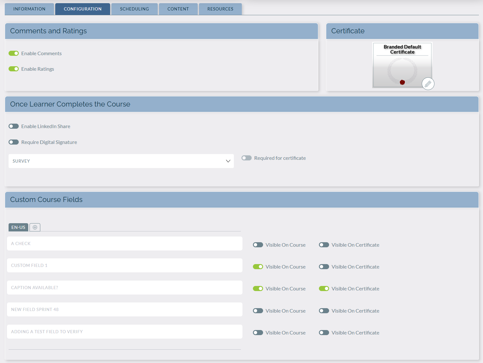
Task: Enable Visible On Course for A Check
Action: (258, 245)
